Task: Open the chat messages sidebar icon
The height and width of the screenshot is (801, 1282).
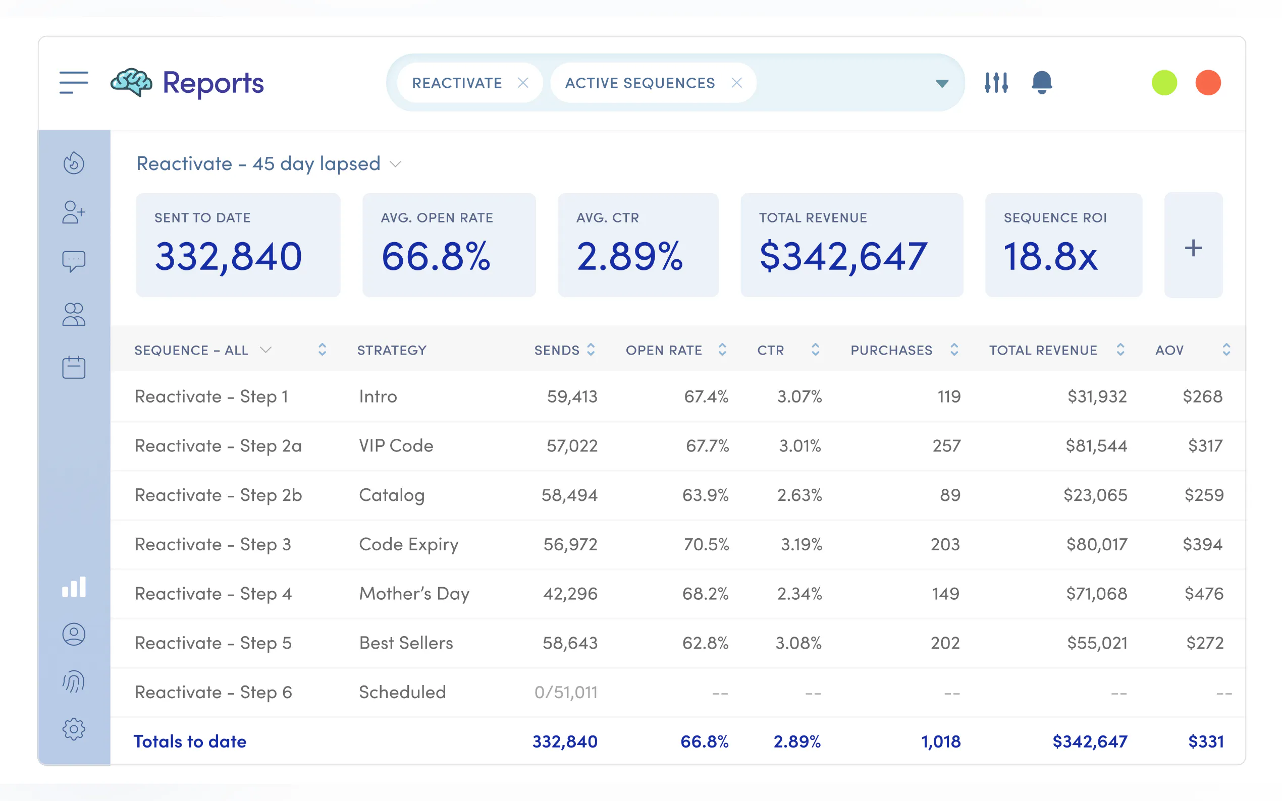Action: click(x=74, y=261)
